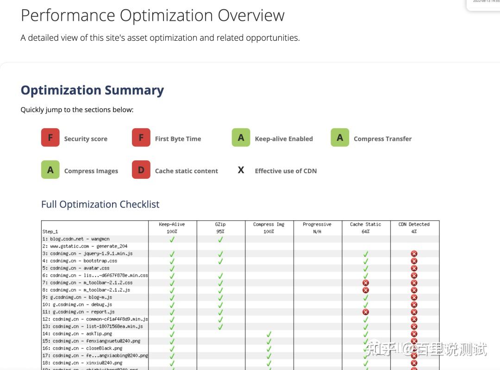
Task: Click the green A badge for Keep-alive Enabled
Action: click(241, 138)
